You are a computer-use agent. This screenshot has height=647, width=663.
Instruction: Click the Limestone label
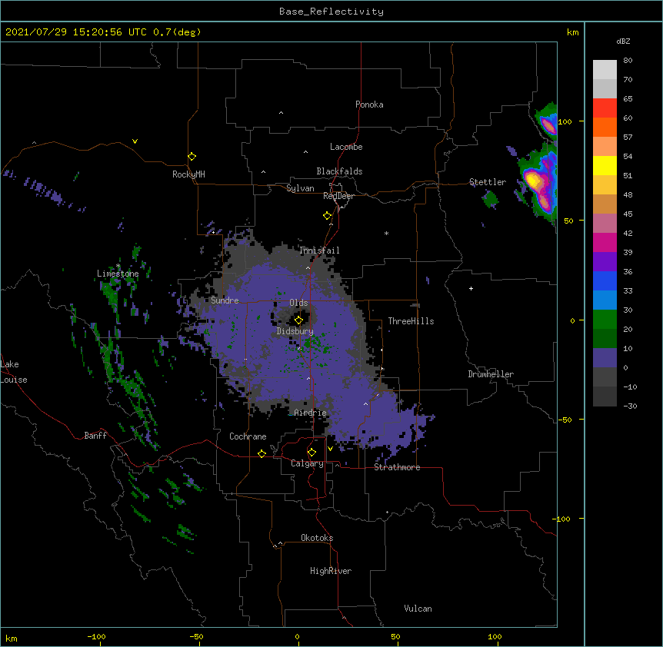tap(118, 274)
